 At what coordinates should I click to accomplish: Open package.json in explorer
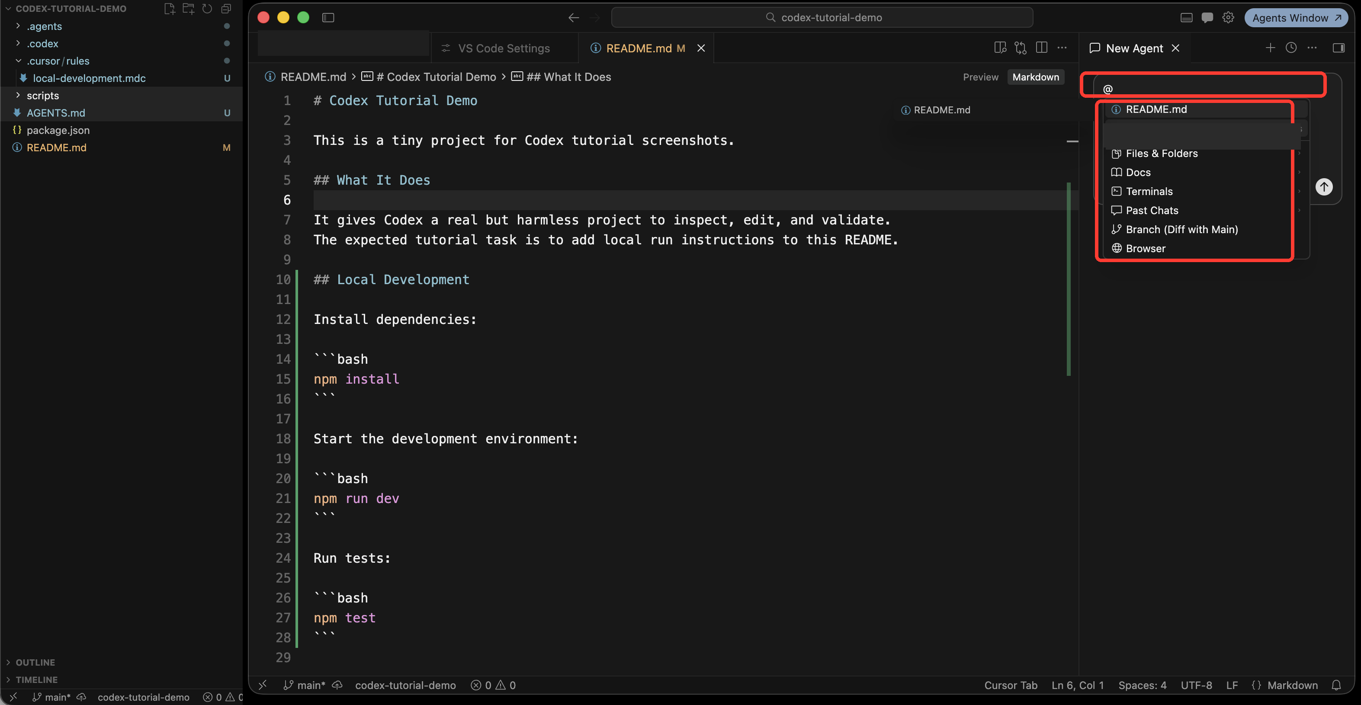coord(120,130)
